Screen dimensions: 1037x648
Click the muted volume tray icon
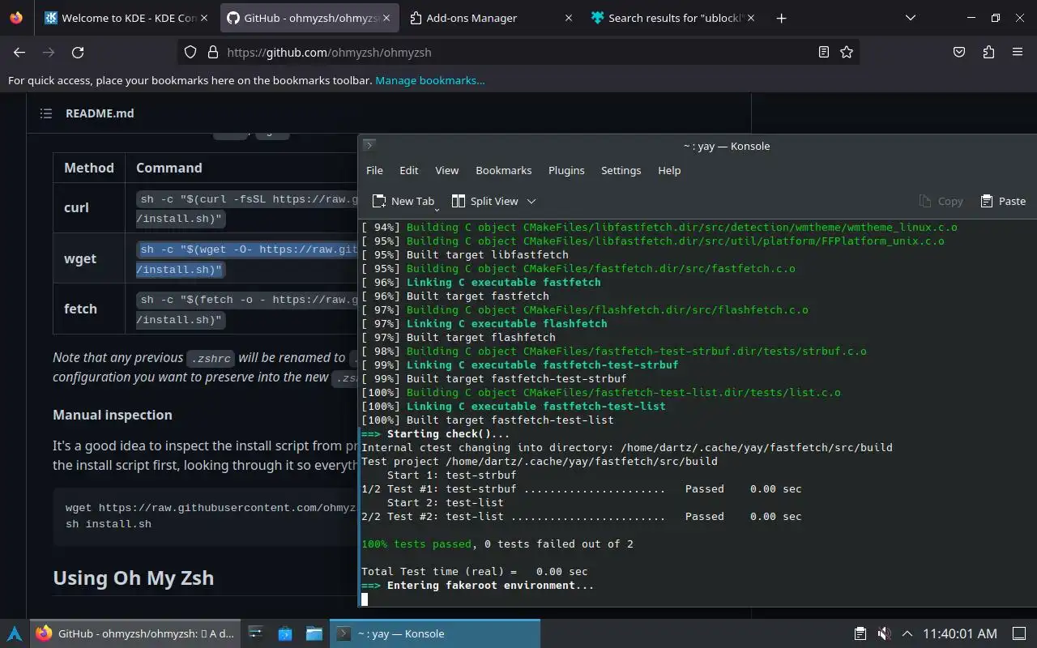tap(884, 633)
